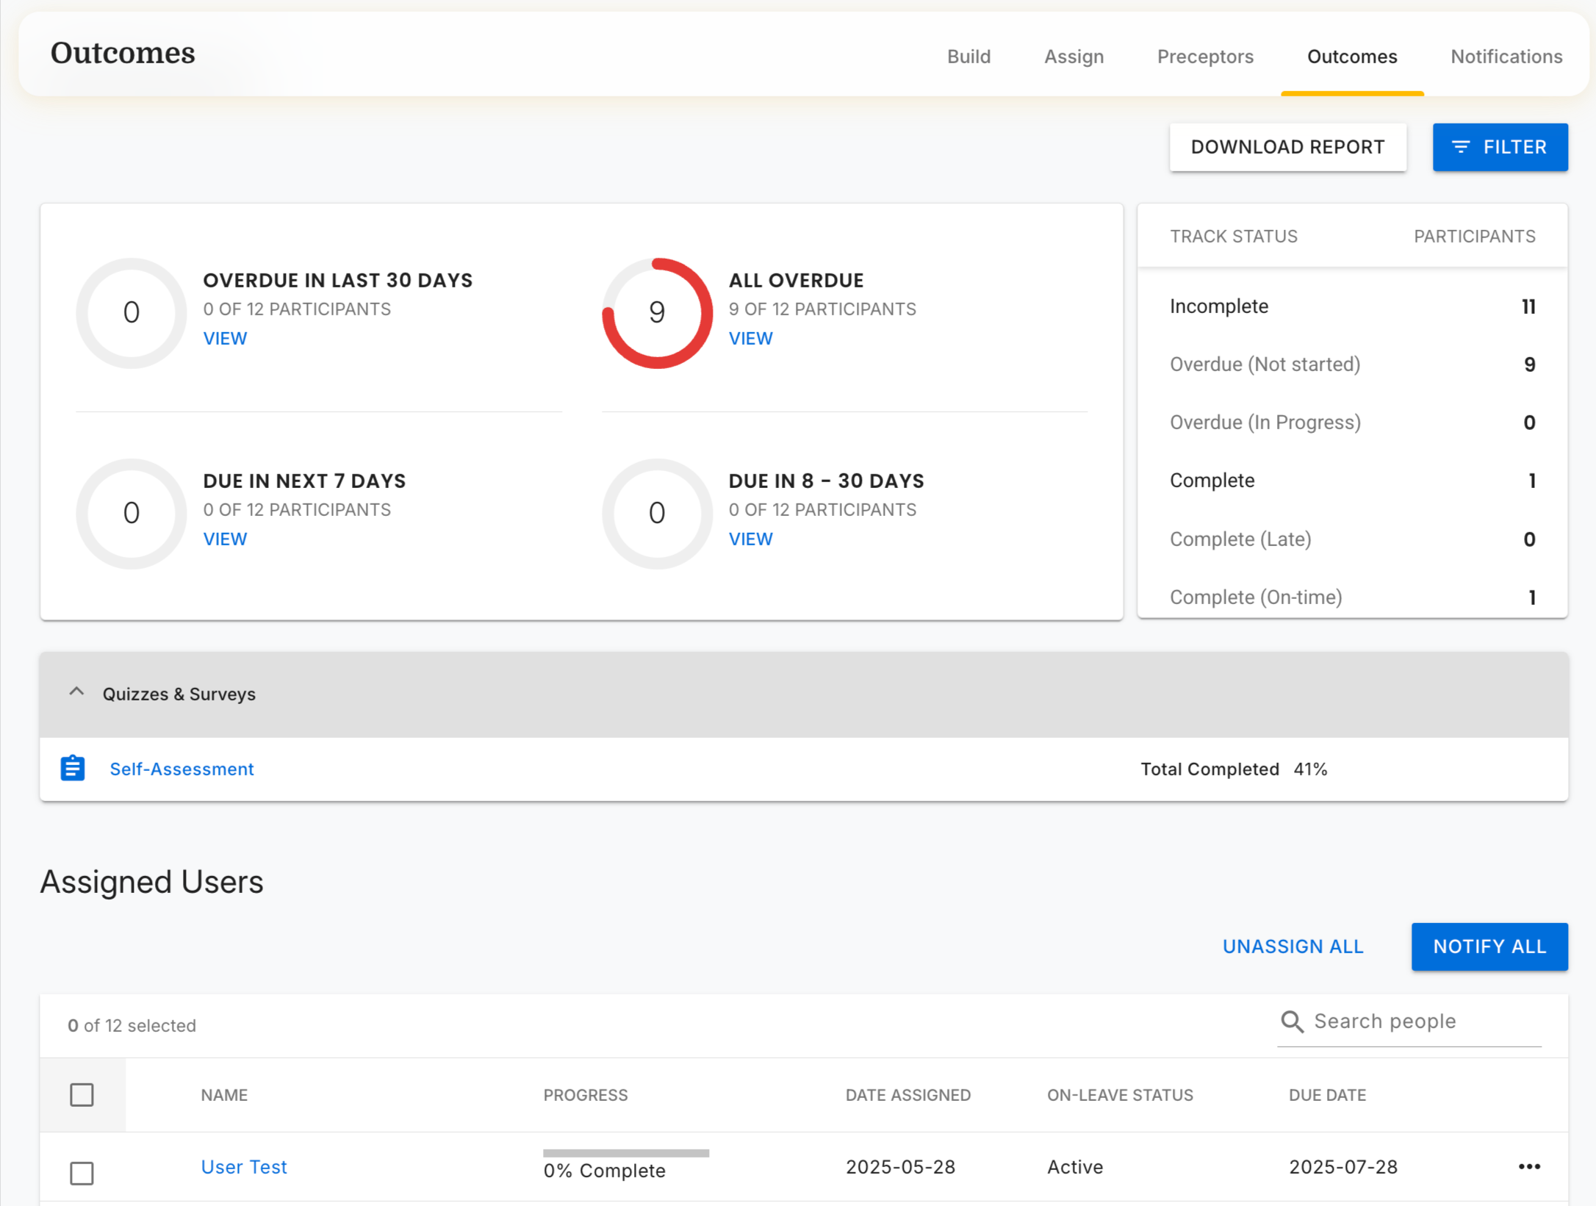Click the Download Report button
Viewport: 1596px width, 1206px height.
[x=1287, y=147]
